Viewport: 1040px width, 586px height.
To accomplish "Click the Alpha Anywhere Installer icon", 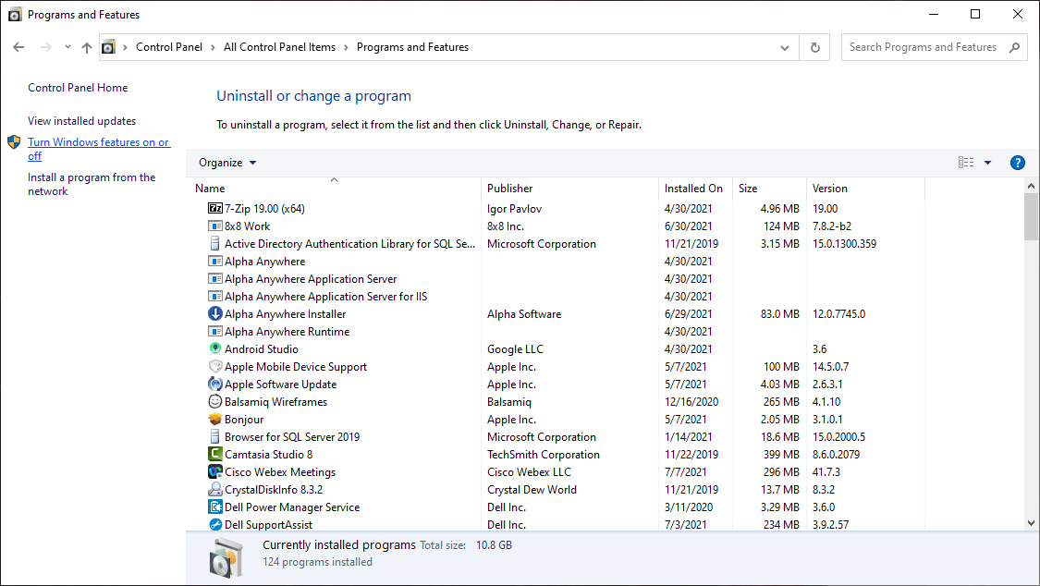I will point(214,313).
